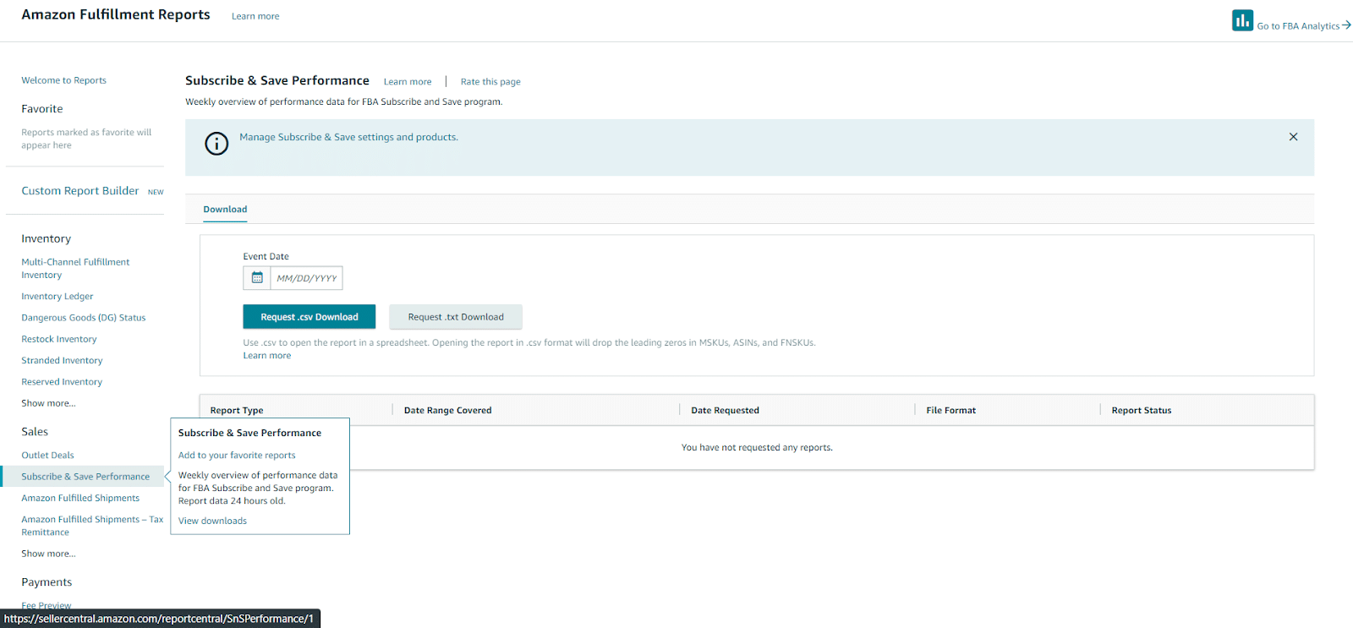
Task: Click Request .csv Download button
Action: click(309, 317)
